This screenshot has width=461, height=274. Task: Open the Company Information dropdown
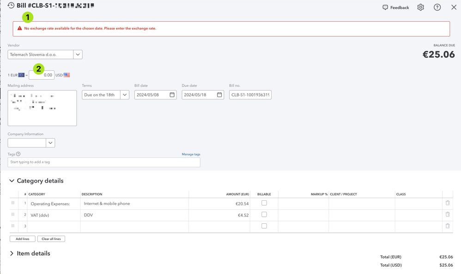pos(50,143)
